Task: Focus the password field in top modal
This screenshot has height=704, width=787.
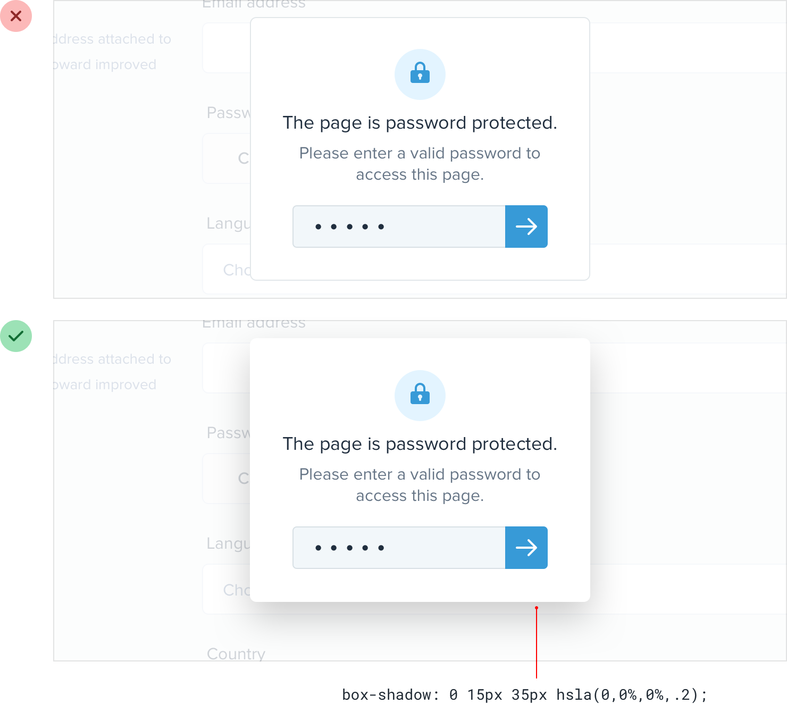Action: [399, 227]
